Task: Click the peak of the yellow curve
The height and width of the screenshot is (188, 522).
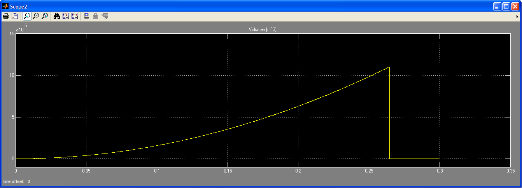Action: pyautogui.click(x=389, y=67)
